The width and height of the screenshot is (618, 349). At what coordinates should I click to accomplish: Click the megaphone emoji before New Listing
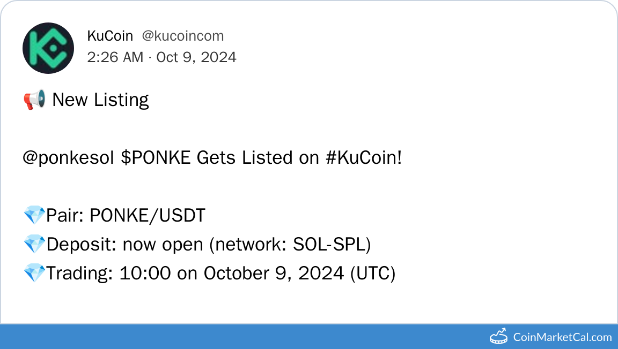pyautogui.click(x=34, y=100)
